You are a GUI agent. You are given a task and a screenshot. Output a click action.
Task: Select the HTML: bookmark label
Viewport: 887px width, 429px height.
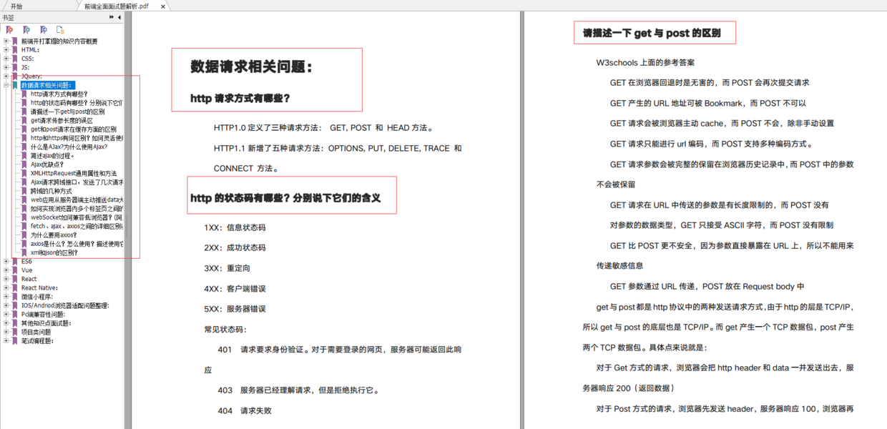click(30, 50)
